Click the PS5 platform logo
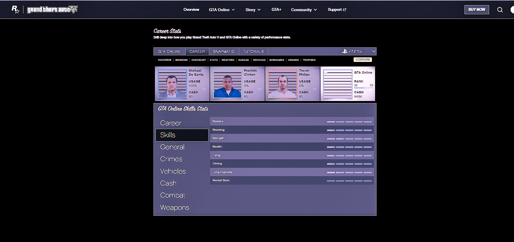514x242 pixels. point(352,51)
